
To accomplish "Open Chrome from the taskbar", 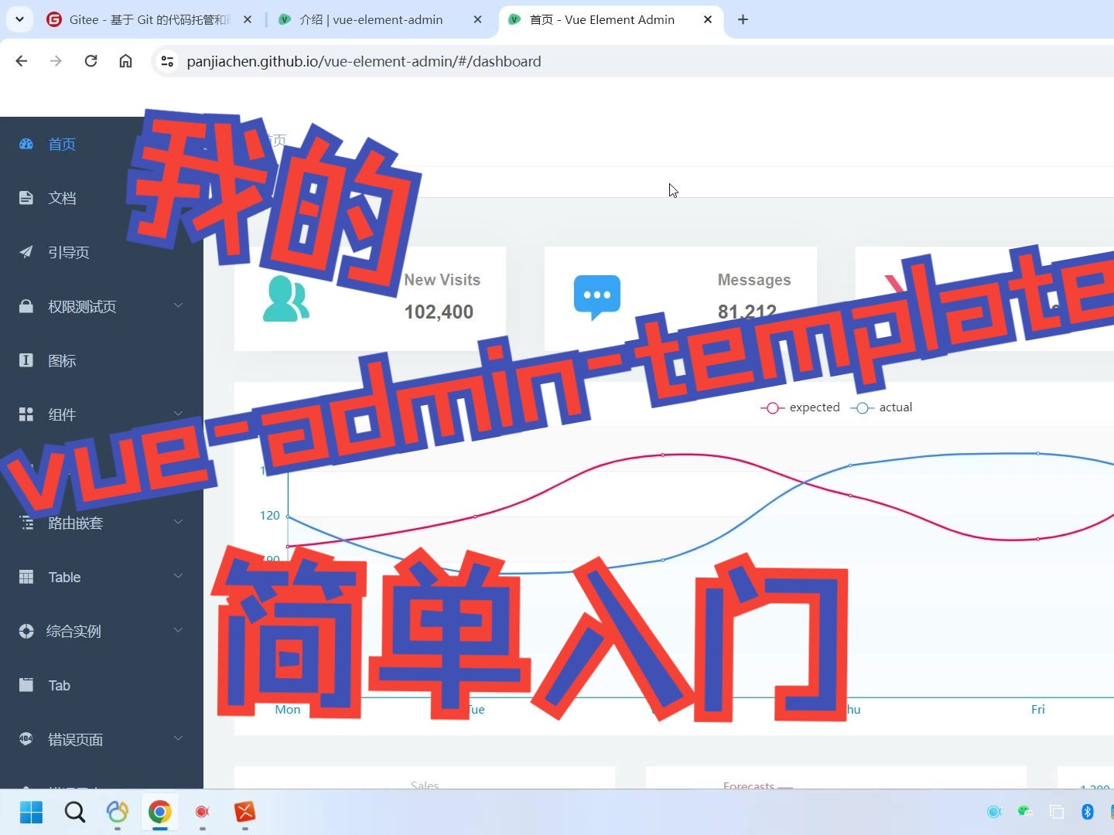I will click(x=160, y=812).
